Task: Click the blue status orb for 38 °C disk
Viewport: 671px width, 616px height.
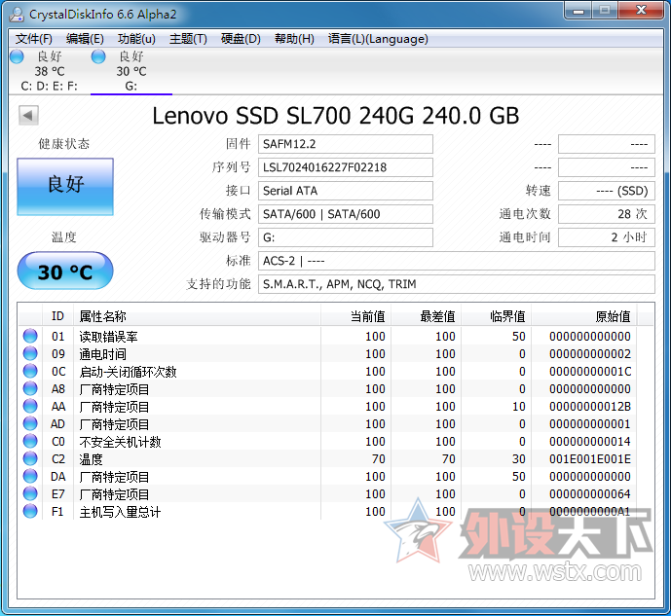Action: coord(17,56)
